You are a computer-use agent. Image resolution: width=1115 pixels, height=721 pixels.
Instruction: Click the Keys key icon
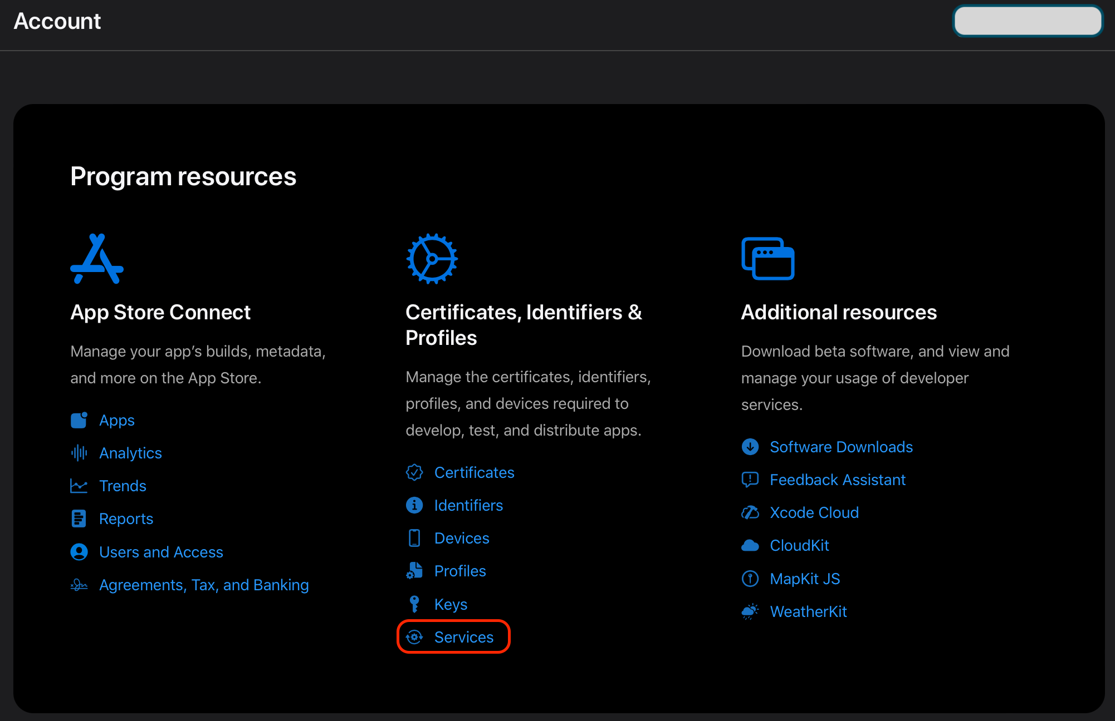pyautogui.click(x=414, y=604)
